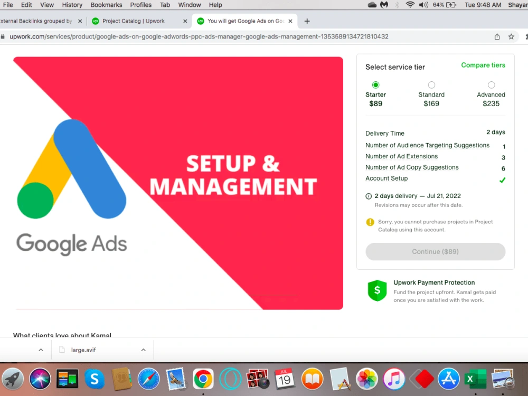Click the Continue ($89) button
Viewport: 528px width, 396px height.
click(x=435, y=251)
